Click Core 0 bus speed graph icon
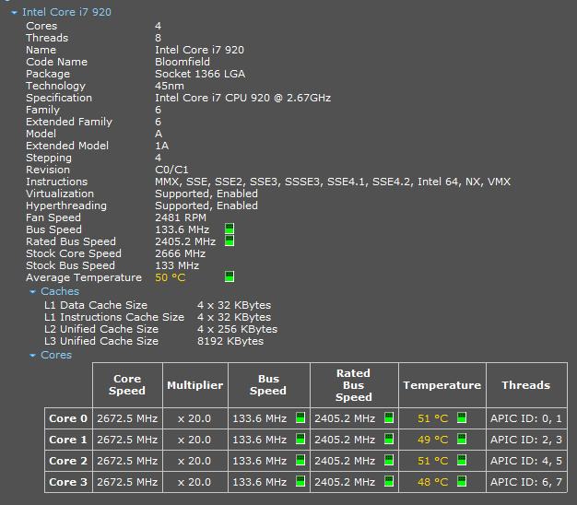Viewport: 577px width, 505px height. coord(300,418)
